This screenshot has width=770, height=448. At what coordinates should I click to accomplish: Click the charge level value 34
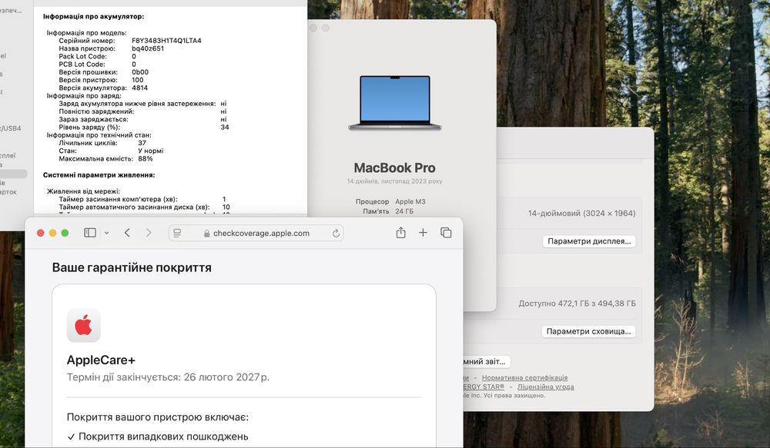pos(225,127)
